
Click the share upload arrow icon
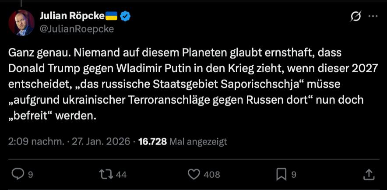[369, 174]
